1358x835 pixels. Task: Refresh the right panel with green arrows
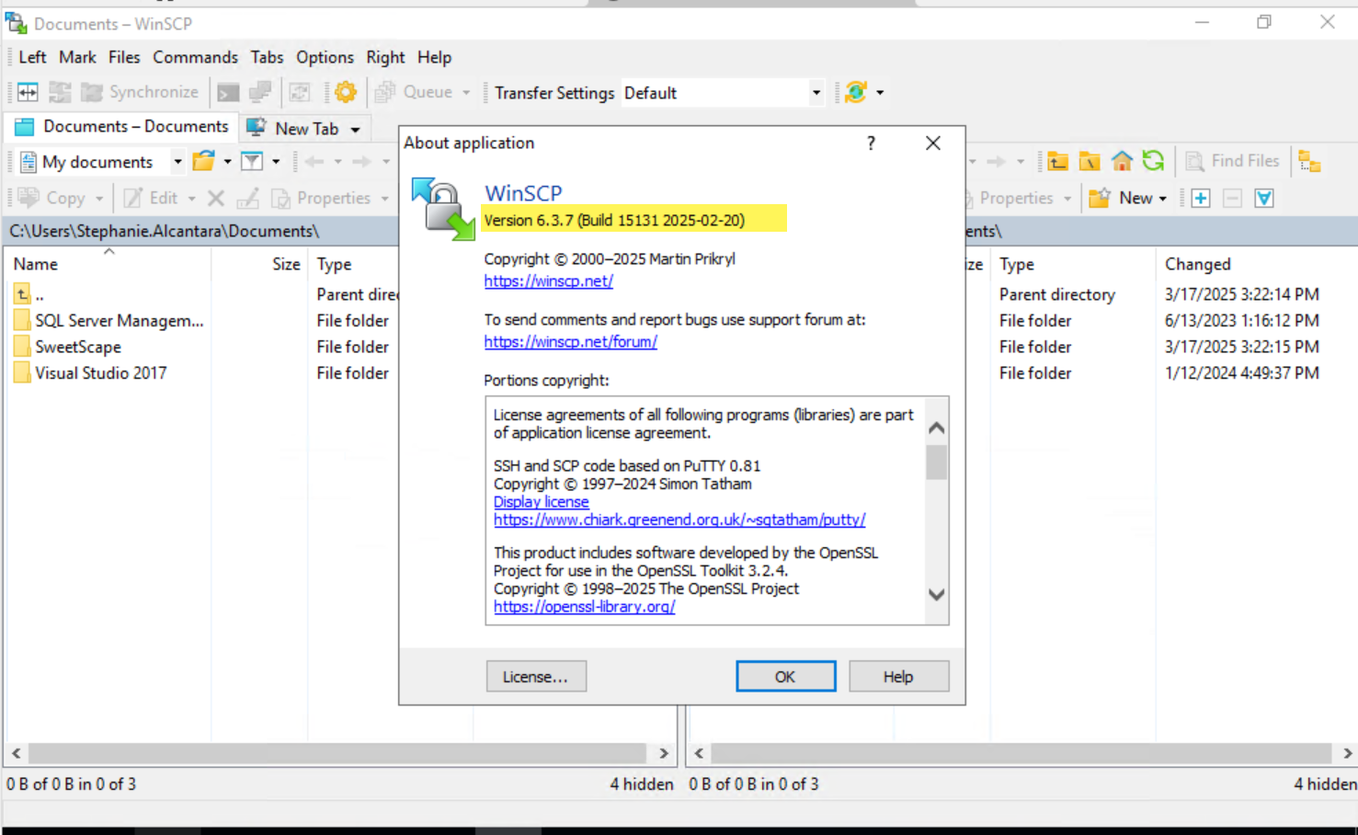click(x=1153, y=162)
